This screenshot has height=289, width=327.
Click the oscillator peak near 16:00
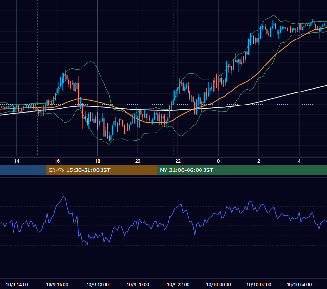(x=64, y=197)
